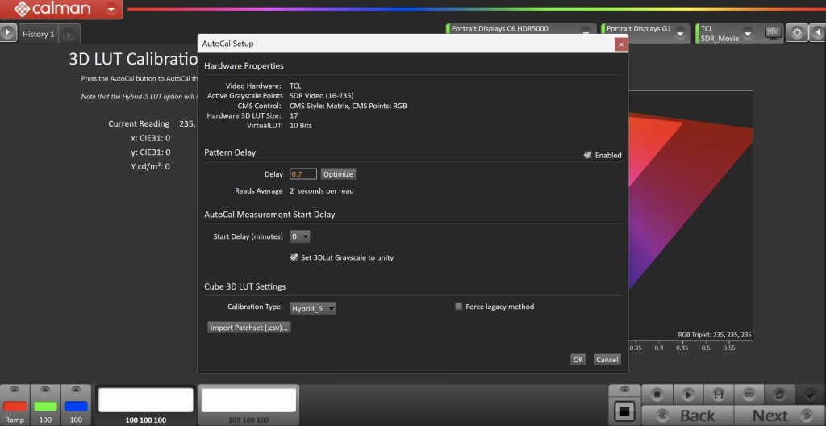Click the checkmark icon in the meter toolbar
This screenshot has height=426, width=826.
(x=811, y=394)
